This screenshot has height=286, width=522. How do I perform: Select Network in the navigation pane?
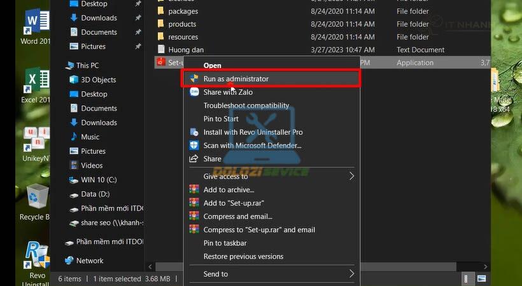(x=90, y=261)
